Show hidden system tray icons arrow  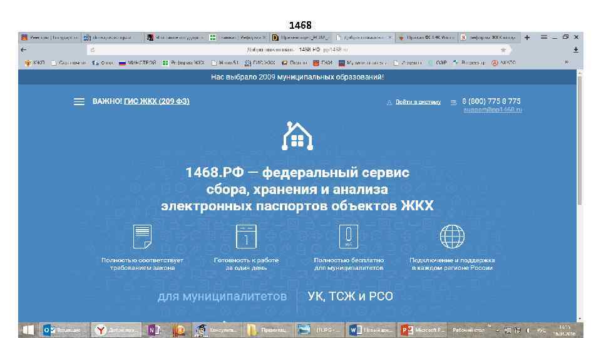498,330
